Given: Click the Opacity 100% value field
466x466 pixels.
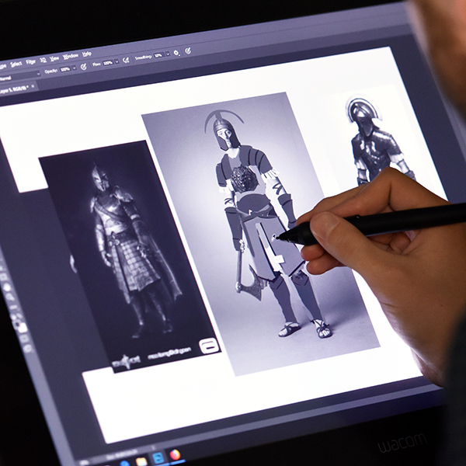Looking at the screenshot, I should pos(65,69).
